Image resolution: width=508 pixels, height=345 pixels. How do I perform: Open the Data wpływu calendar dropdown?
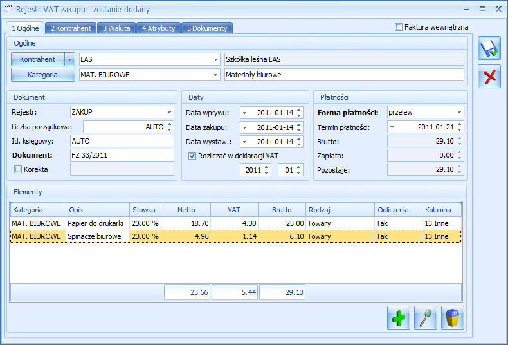click(244, 113)
